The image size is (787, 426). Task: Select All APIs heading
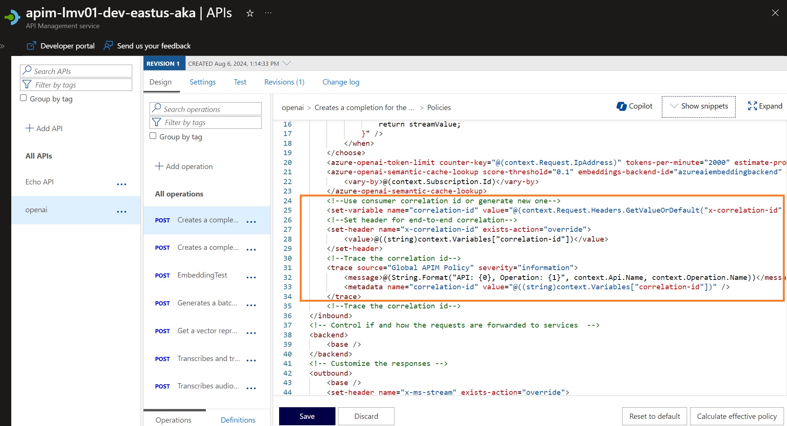pos(39,156)
